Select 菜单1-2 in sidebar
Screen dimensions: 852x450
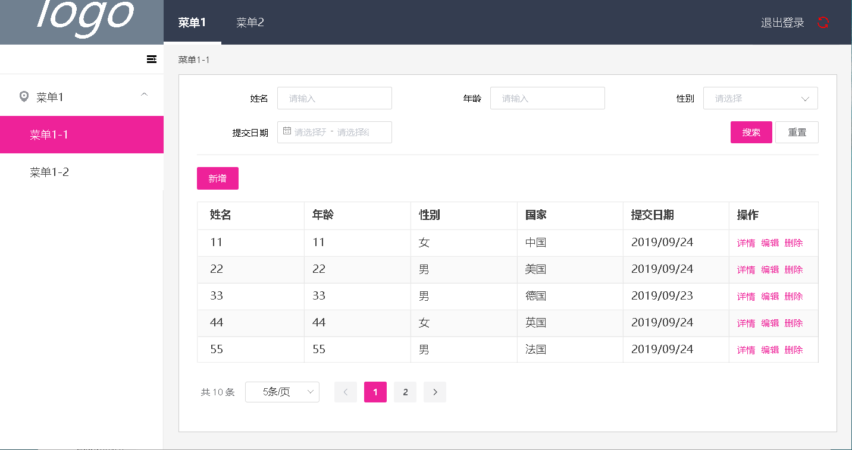coord(82,172)
